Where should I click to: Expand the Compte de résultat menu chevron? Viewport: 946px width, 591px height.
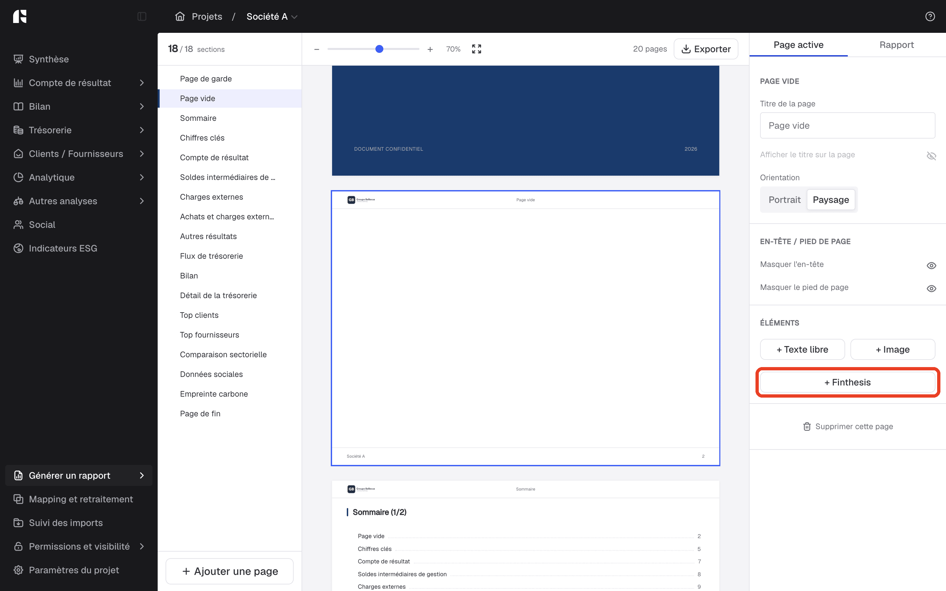[x=142, y=83]
